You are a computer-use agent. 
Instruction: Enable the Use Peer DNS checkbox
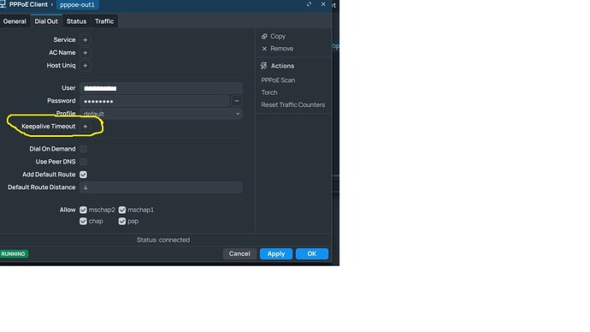[x=83, y=162]
